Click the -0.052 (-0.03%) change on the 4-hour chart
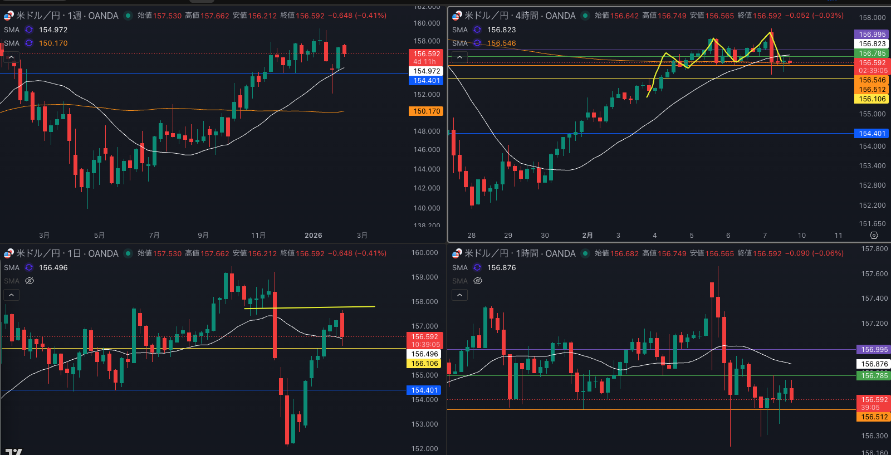The height and width of the screenshot is (455, 891). click(814, 16)
